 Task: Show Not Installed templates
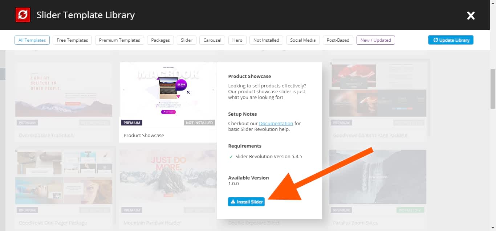click(266, 40)
